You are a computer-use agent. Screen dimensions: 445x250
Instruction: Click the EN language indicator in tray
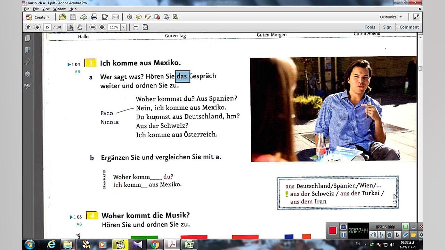tap(357, 244)
